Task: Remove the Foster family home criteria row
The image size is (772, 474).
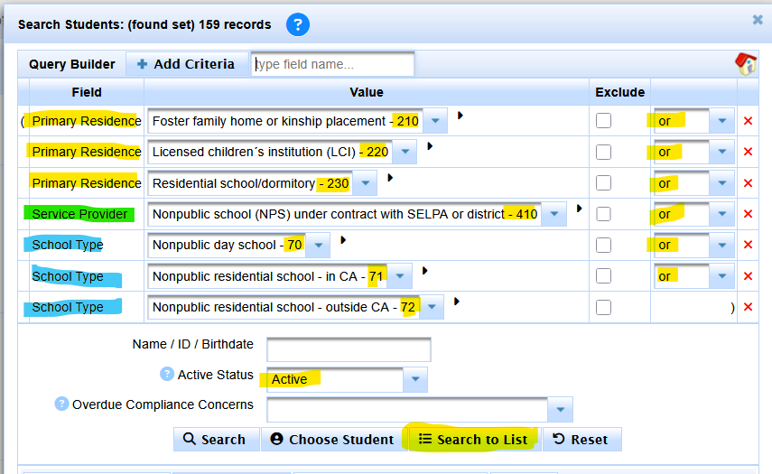Action: (748, 121)
